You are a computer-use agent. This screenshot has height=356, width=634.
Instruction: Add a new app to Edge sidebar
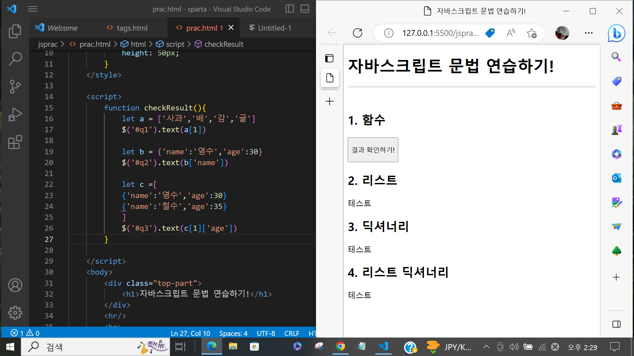coord(616,277)
